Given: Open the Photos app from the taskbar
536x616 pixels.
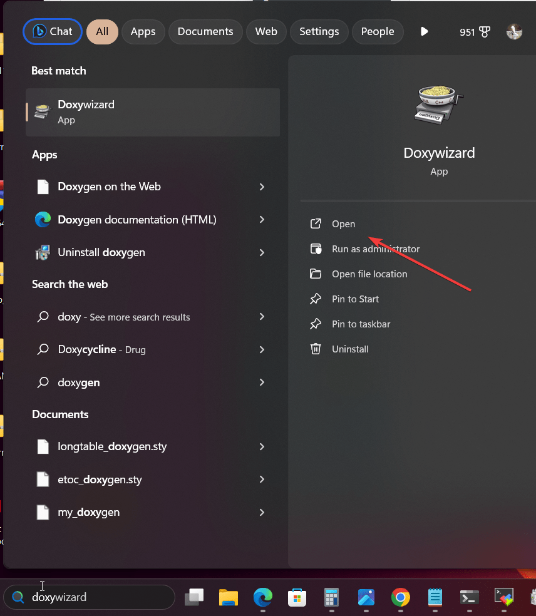Looking at the screenshot, I should pyautogui.click(x=366, y=598).
